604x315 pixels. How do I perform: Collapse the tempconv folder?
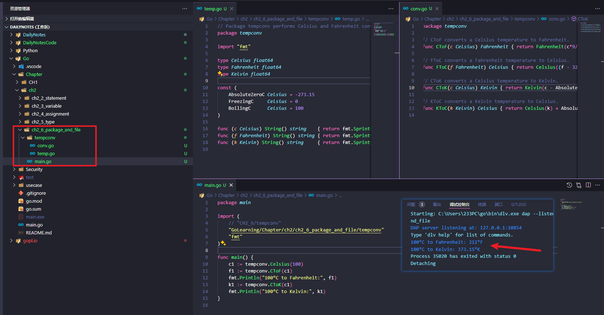pos(23,138)
